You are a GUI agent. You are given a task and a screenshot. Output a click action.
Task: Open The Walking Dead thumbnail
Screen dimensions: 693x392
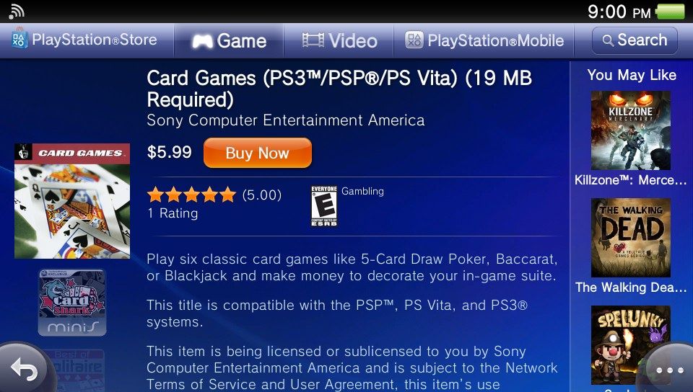click(x=631, y=237)
